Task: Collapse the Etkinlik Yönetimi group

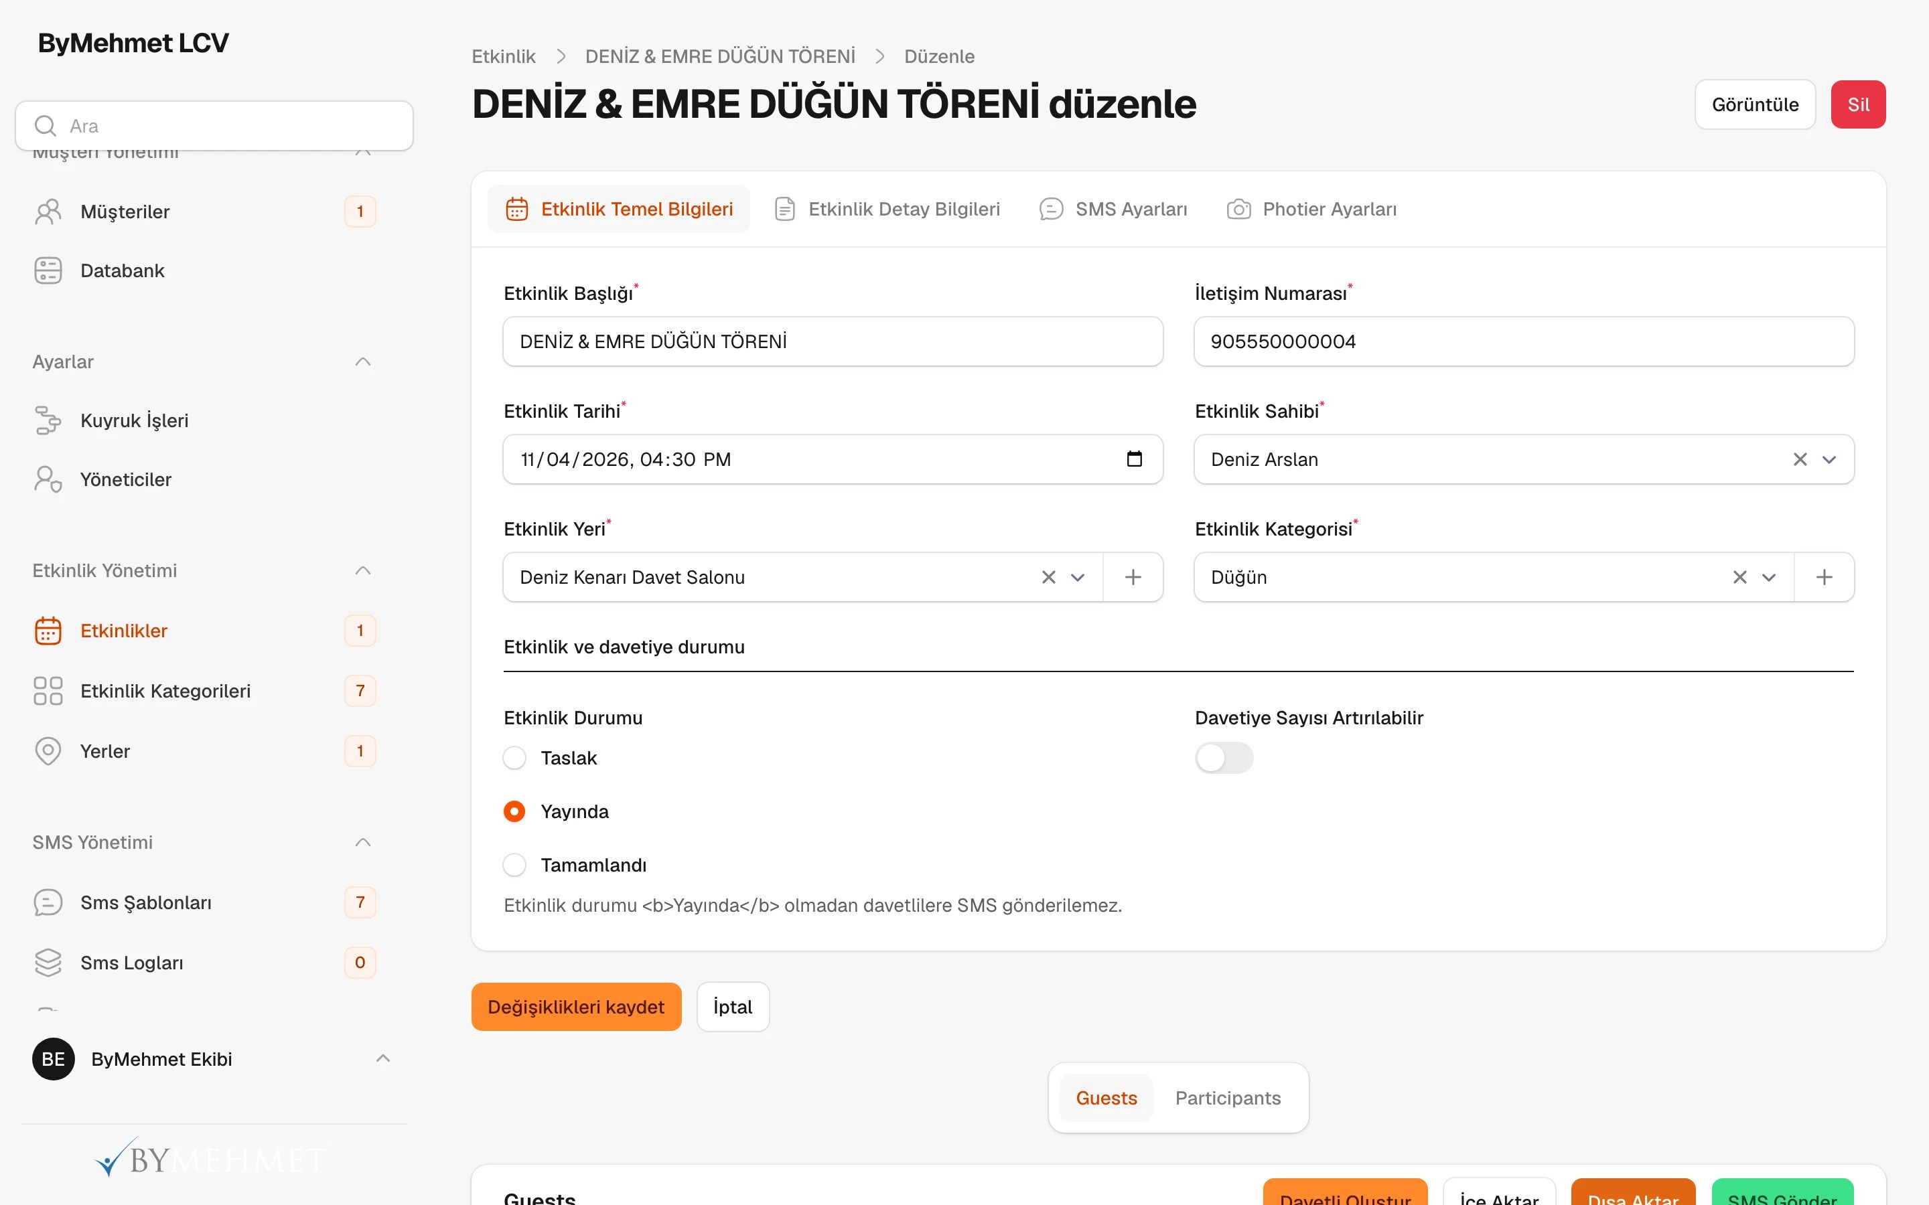Action: point(362,570)
